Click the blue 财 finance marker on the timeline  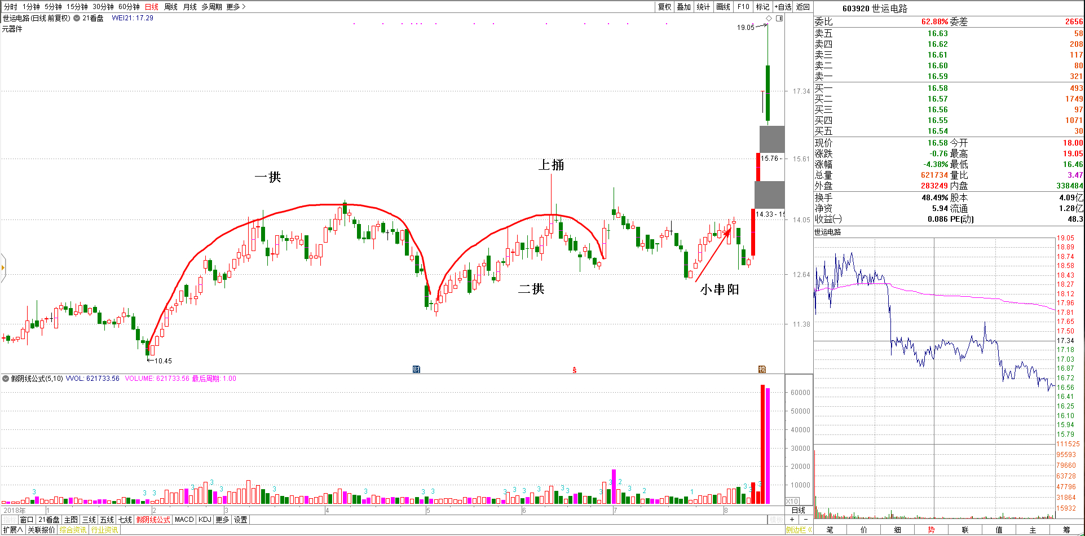coord(416,370)
